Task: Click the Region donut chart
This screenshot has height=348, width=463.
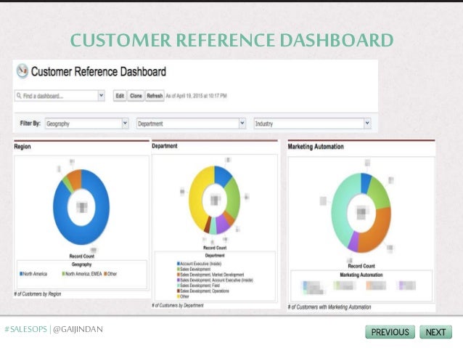Action: (81, 207)
